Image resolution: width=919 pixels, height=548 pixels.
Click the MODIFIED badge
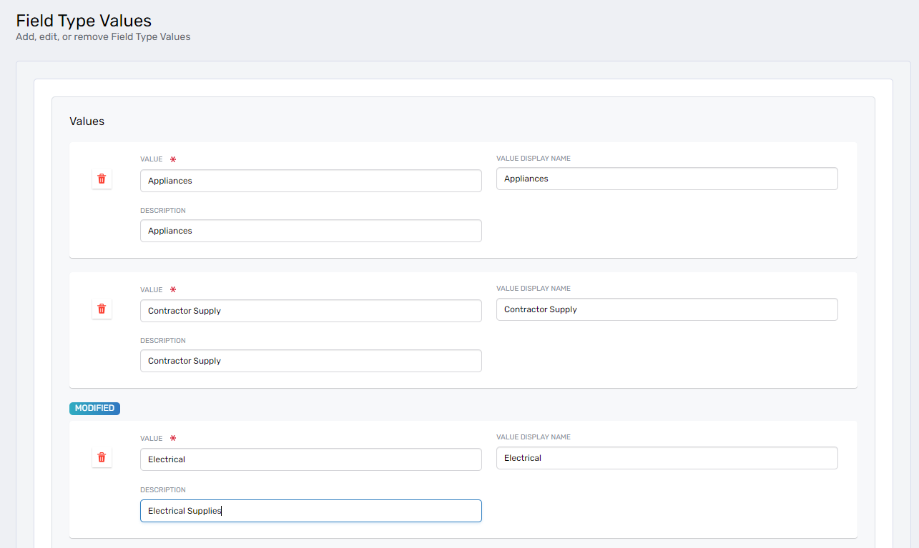click(94, 408)
